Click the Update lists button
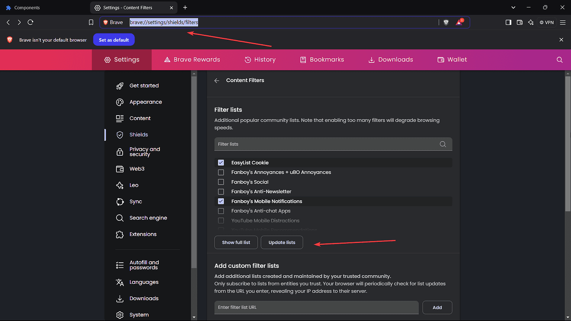 [281, 242]
